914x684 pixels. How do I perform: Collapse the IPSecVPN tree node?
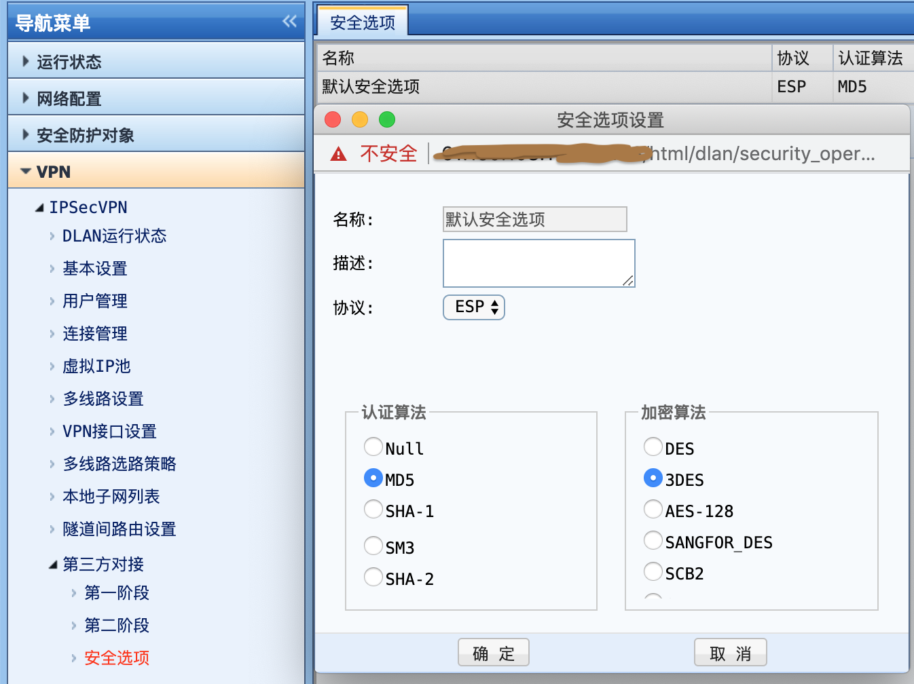[x=40, y=208]
